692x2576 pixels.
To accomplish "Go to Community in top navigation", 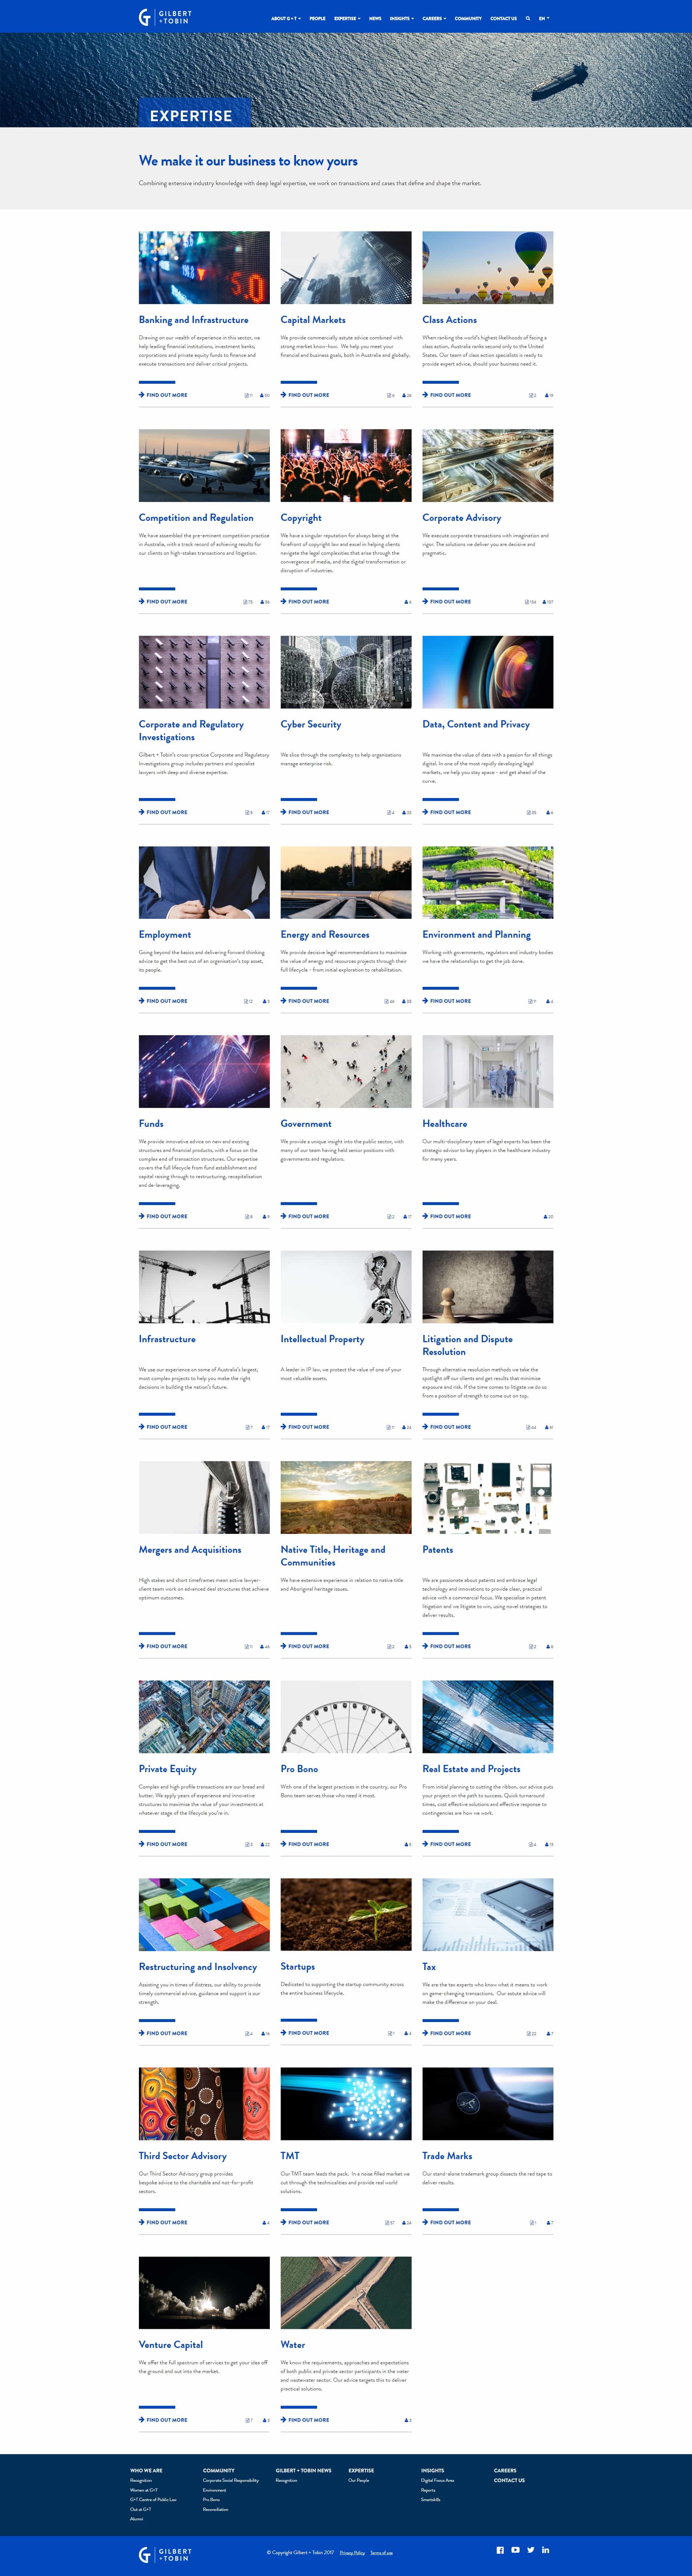I will click(468, 18).
